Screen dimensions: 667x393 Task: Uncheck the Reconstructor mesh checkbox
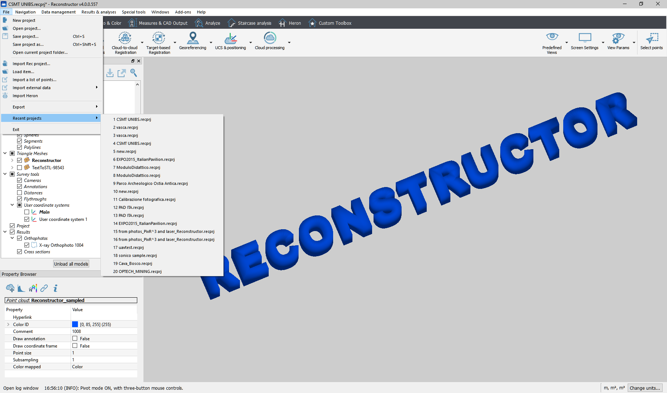click(20, 160)
